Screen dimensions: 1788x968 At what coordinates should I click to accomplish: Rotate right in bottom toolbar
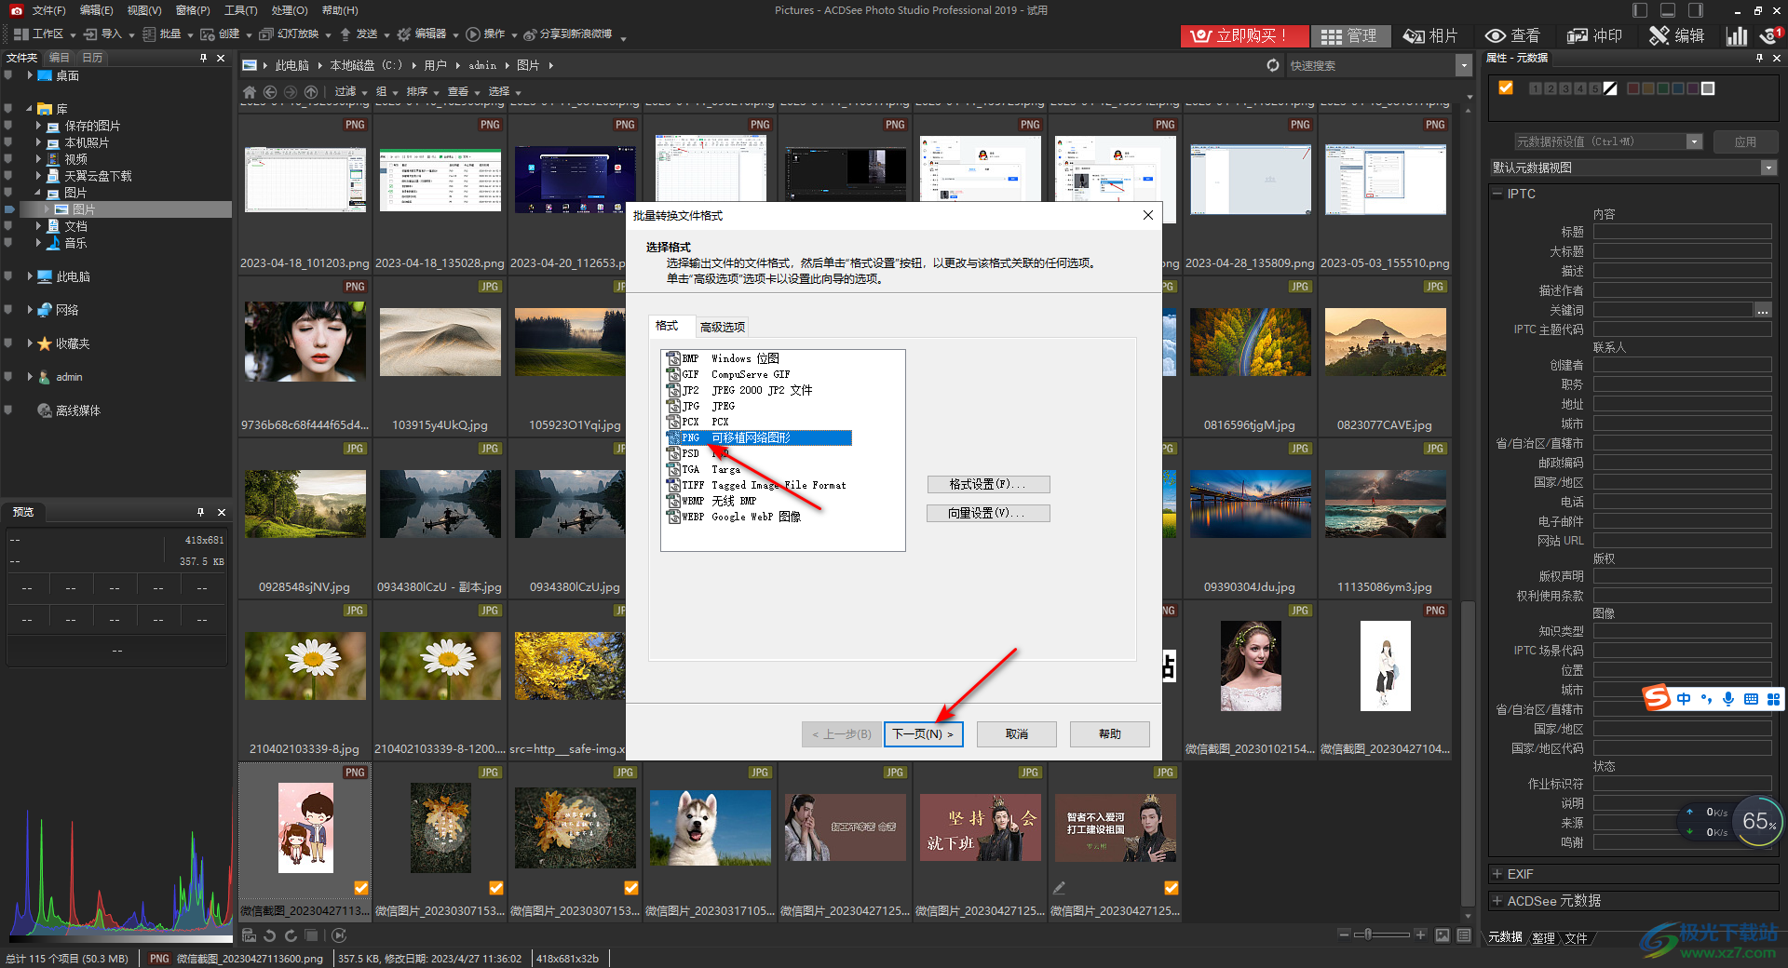(x=291, y=935)
